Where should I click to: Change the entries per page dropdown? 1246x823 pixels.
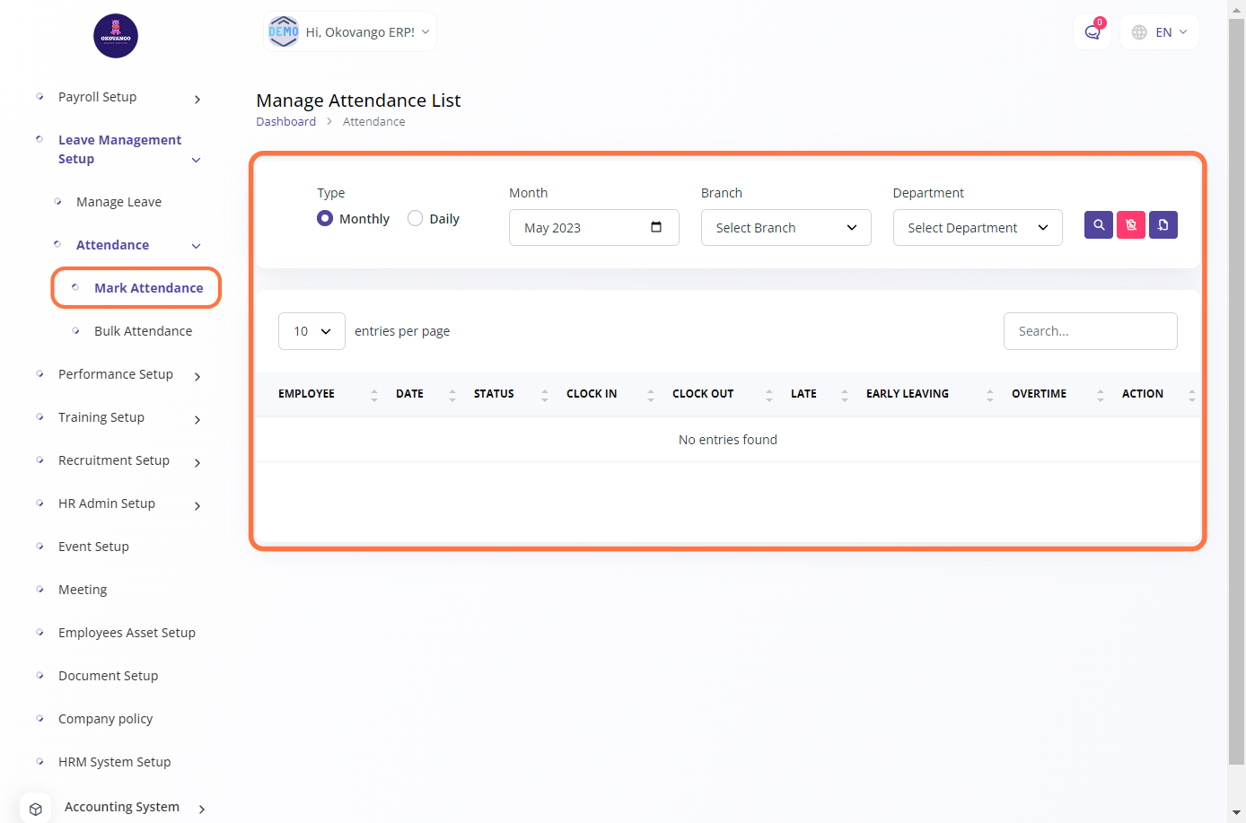[311, 331]
